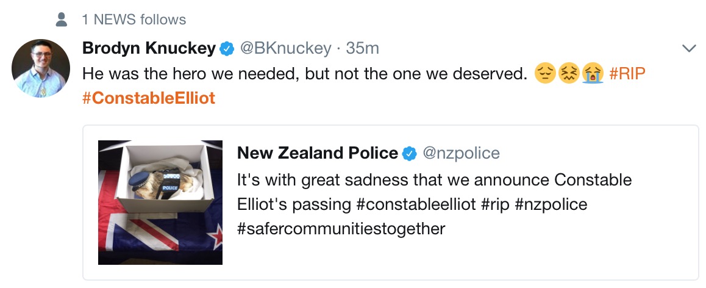Expand the tweet options chevron menu

(x=689, y=48)
